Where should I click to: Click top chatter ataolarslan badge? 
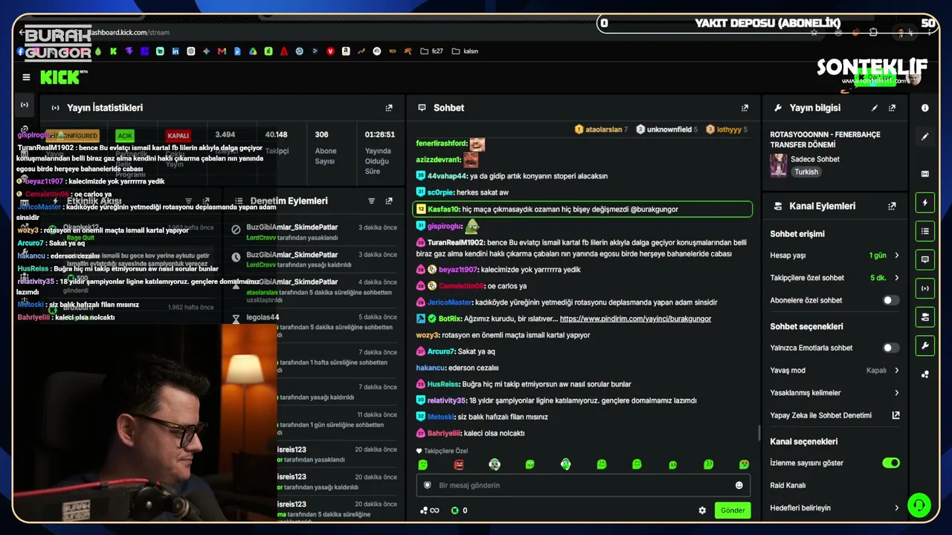point(601,129)
